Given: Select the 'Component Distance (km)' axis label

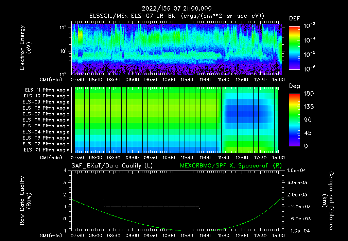Looking at the screenshot, I should tap(328, 201).
